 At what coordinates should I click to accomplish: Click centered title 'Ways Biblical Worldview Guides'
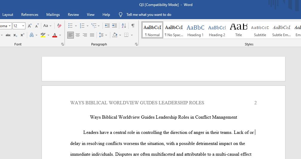pyautogui.click(x=164, y=117)
